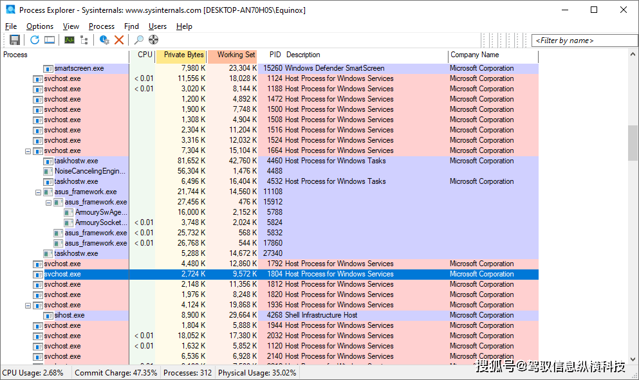Click the Properties gear toolbar icon
The width and height of the screenshot is (639, 380).
point(104,40)
